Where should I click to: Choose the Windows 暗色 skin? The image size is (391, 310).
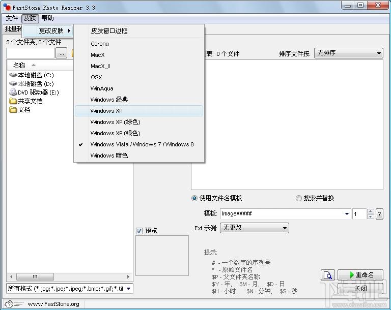pos(139,156)
